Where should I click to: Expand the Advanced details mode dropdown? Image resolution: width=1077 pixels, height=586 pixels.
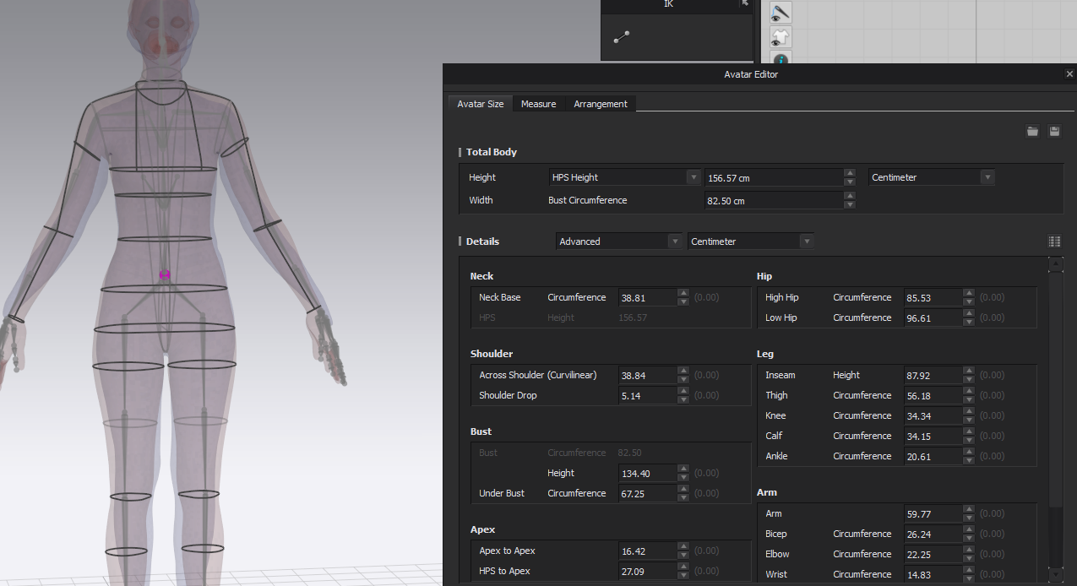point(619,241)
